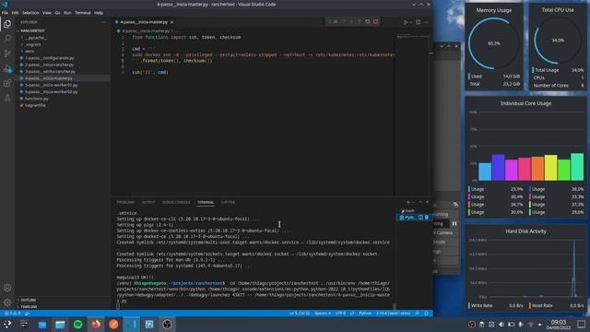Open the File menu
The image size is (590, 332).
(5, 13)
